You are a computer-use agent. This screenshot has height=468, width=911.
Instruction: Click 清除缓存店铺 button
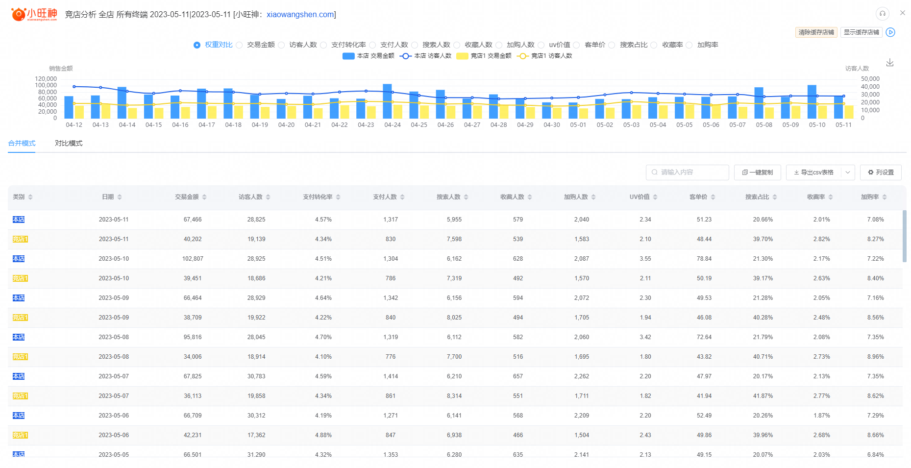[816, 32]
